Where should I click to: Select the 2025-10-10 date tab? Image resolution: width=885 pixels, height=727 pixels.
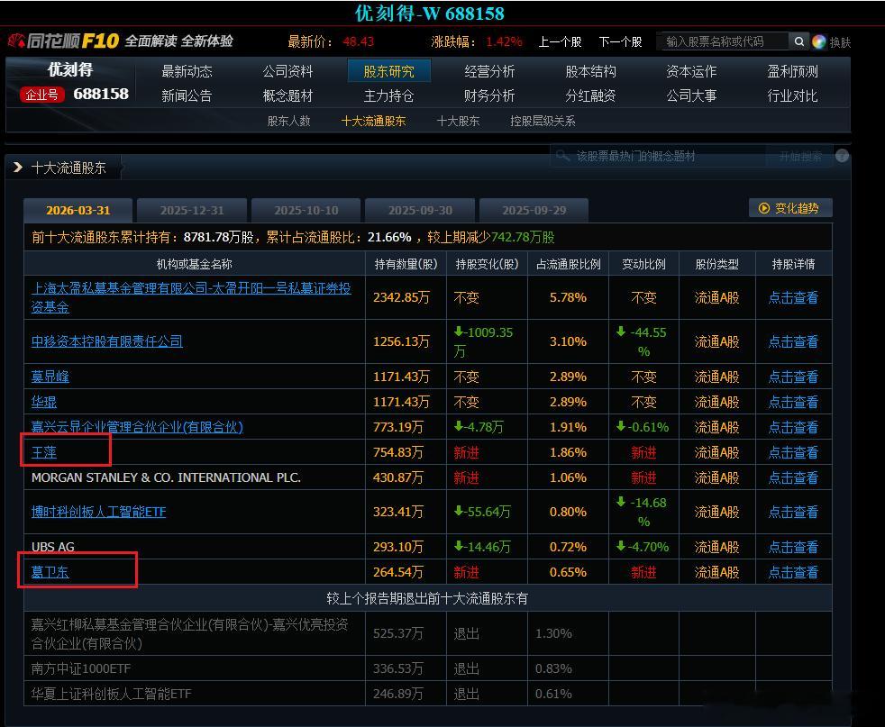click(306, 211)
